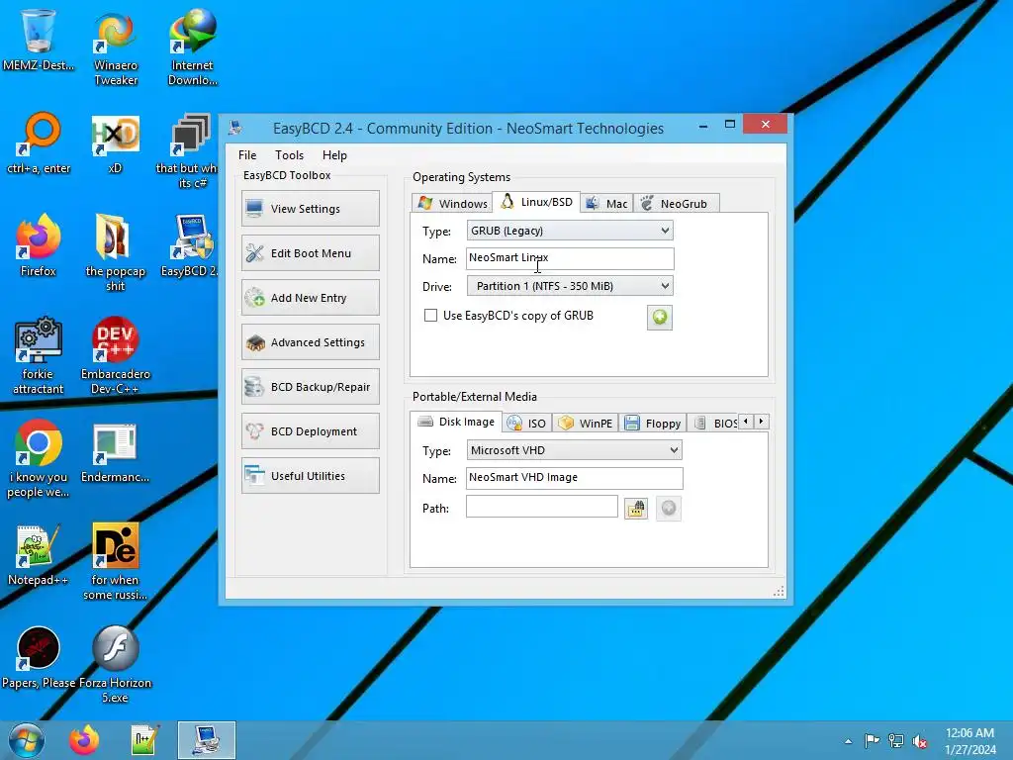Select the ctrl+a, enter desktop shortcut
Image resolution: width=1013 pixels, height=760 pixels.
(x=39, y=143)
